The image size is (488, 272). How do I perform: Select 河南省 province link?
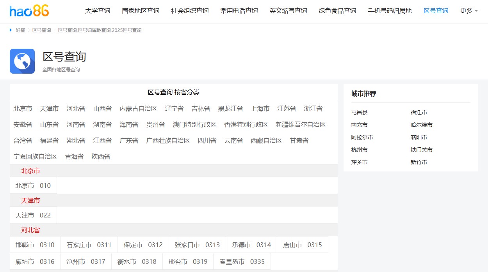(76, 125)
